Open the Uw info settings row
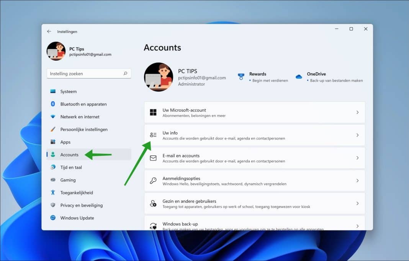409x261 pixels. click(x=254, y=135)
